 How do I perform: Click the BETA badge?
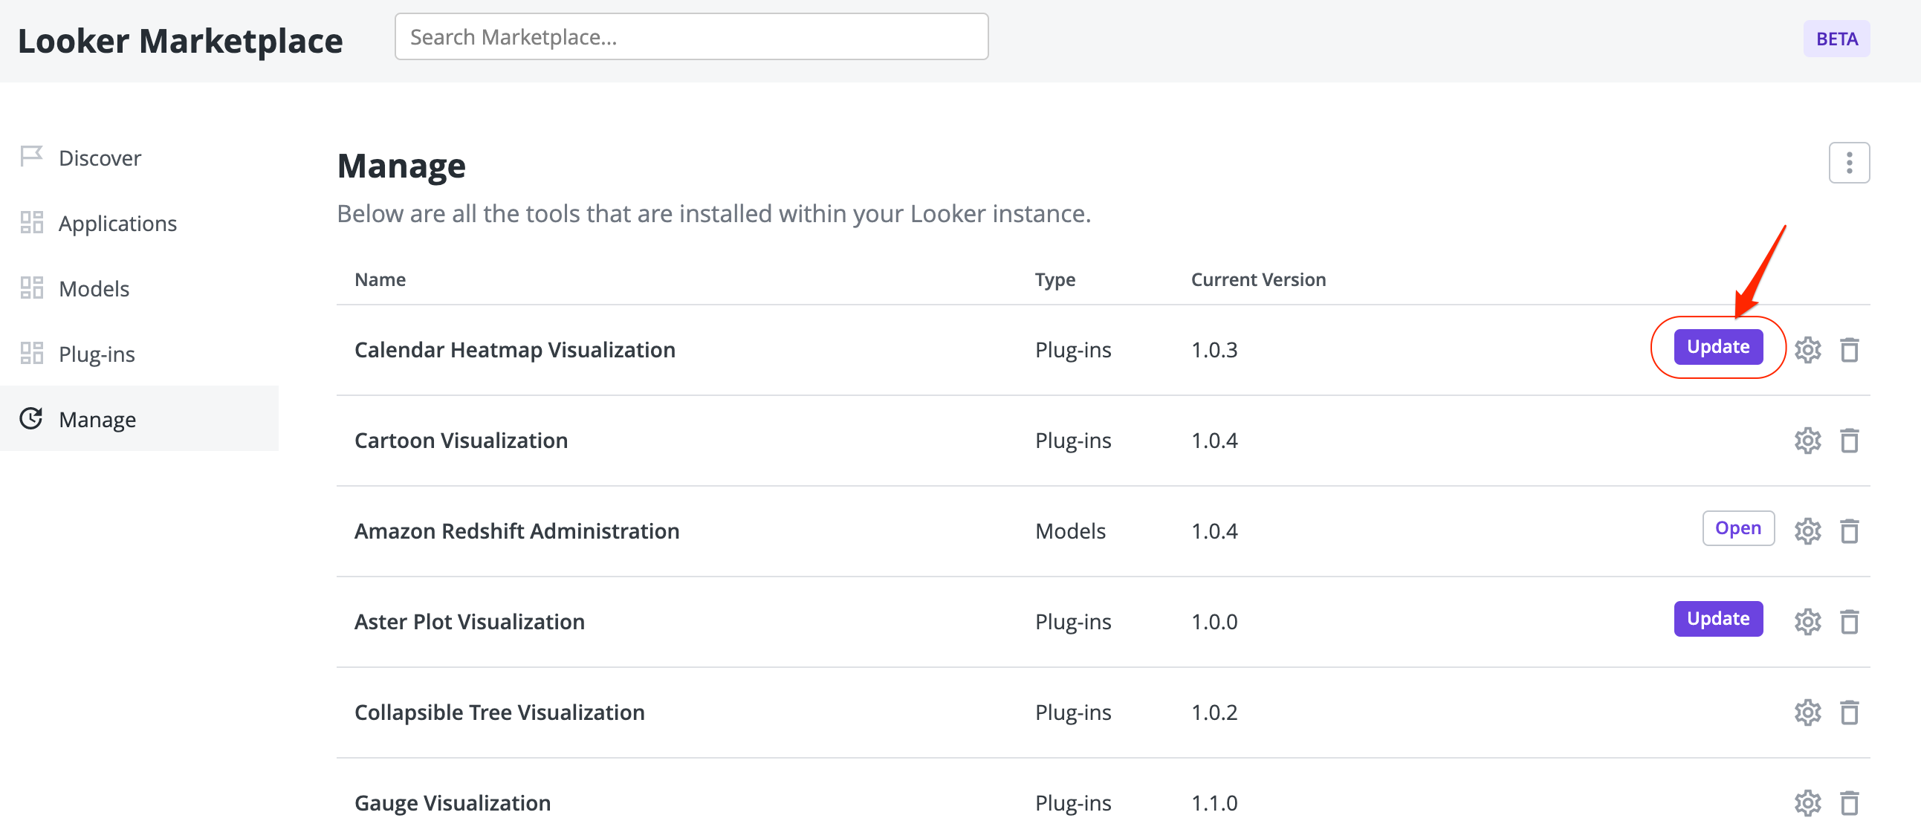click(1836, 38)
